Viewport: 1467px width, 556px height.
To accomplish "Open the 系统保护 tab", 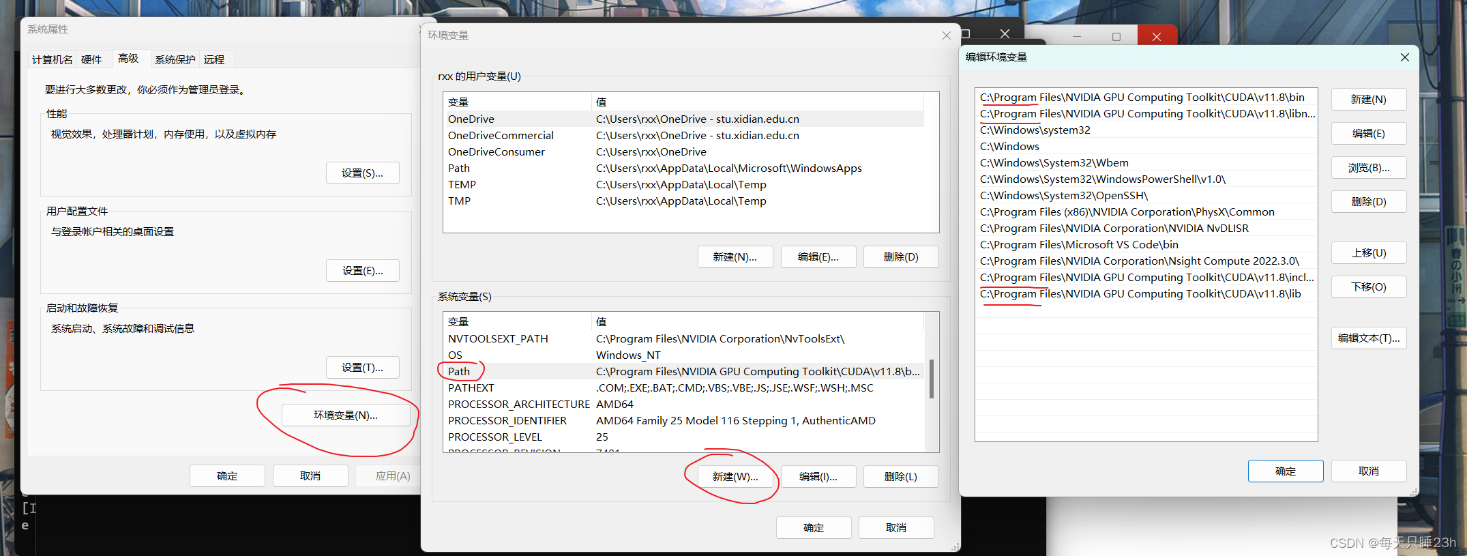I will coord(175,59).
